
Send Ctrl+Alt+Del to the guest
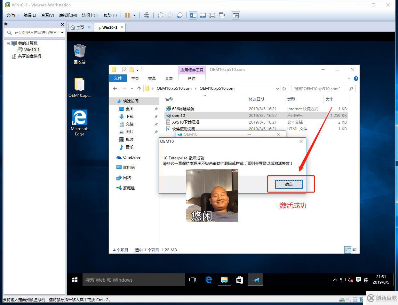coord(147,15)
